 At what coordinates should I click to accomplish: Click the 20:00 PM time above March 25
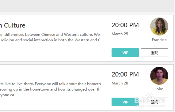click(125, 25)
